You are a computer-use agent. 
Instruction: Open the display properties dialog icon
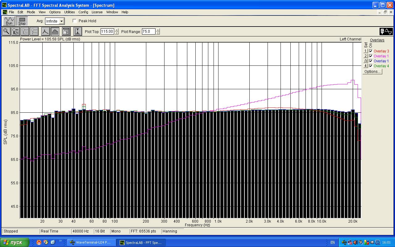tap(66, 31)
